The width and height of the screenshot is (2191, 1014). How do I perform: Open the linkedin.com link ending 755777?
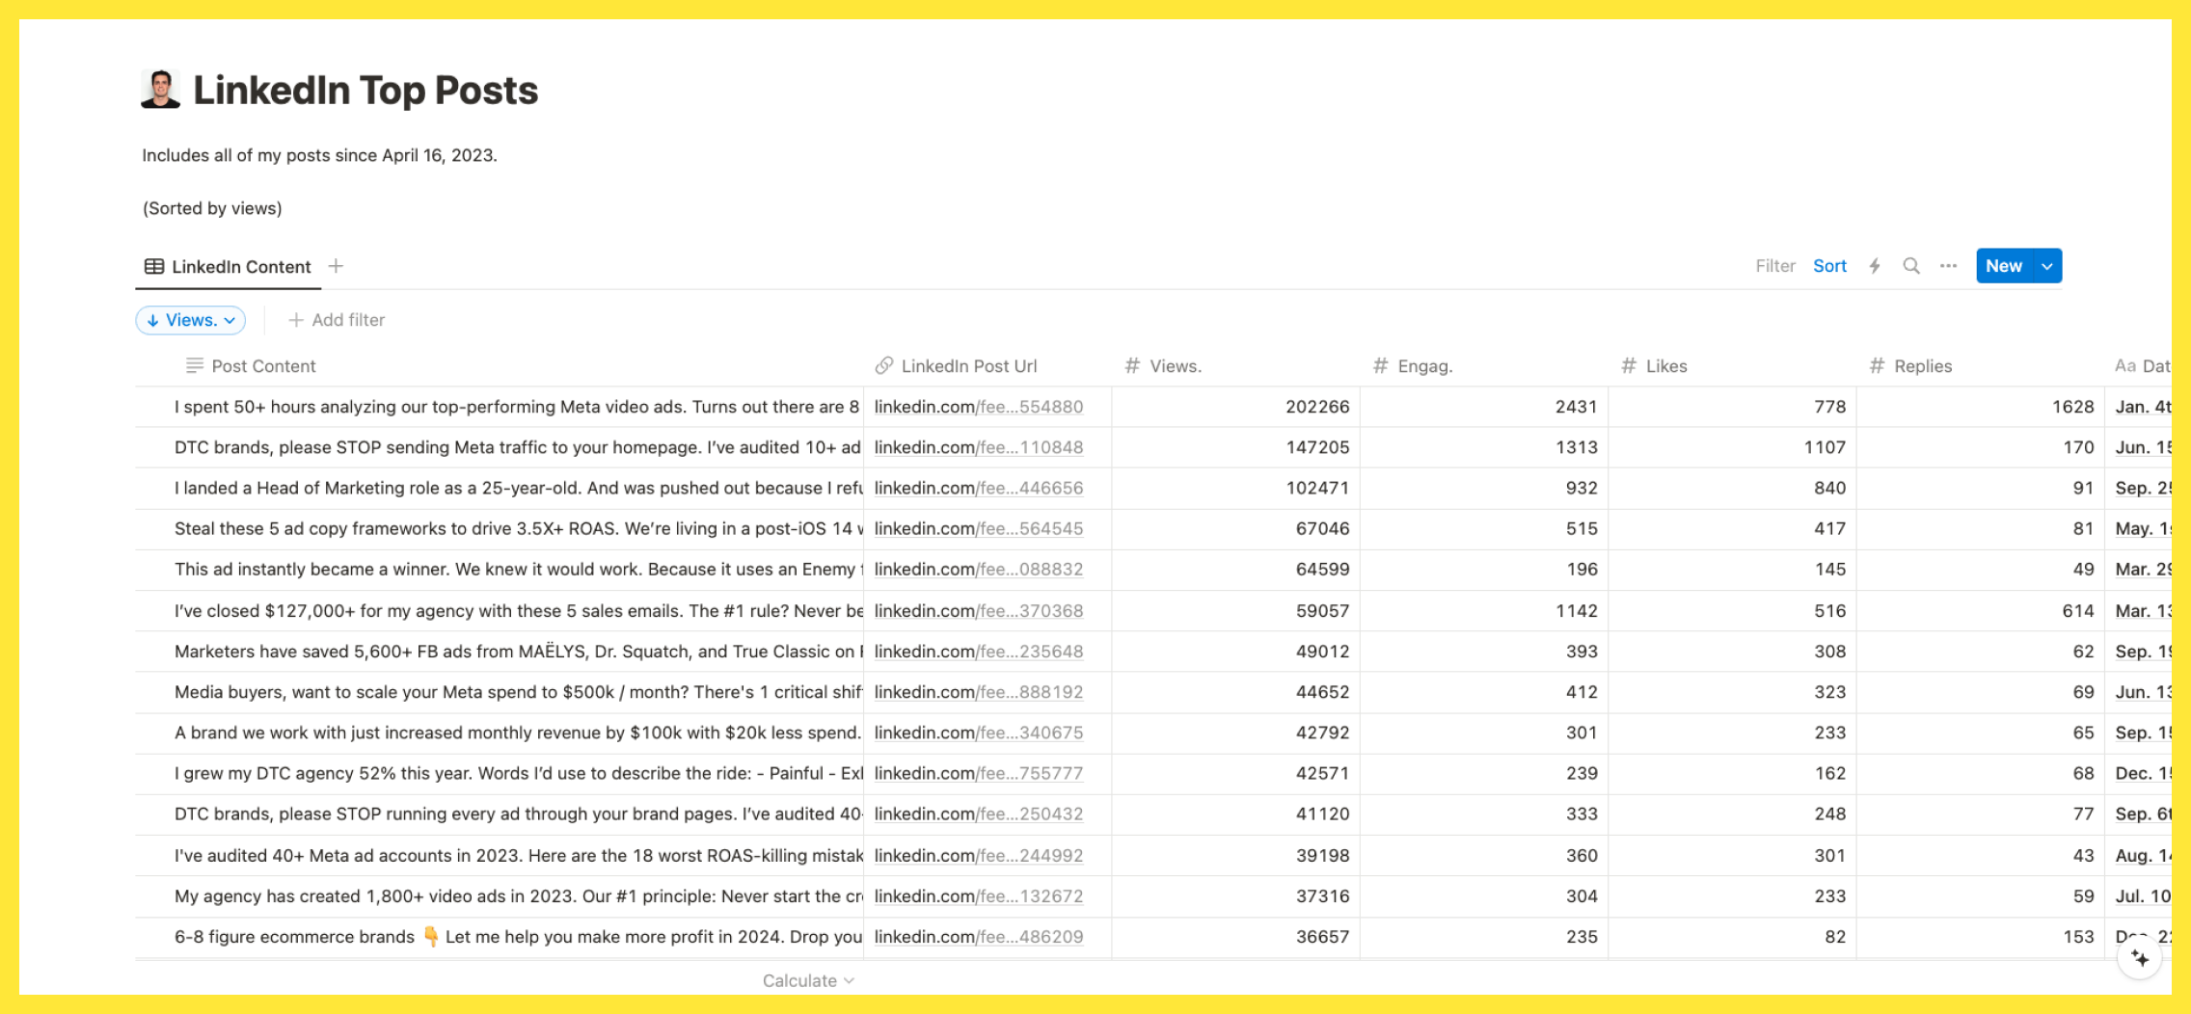coord(979,773)
